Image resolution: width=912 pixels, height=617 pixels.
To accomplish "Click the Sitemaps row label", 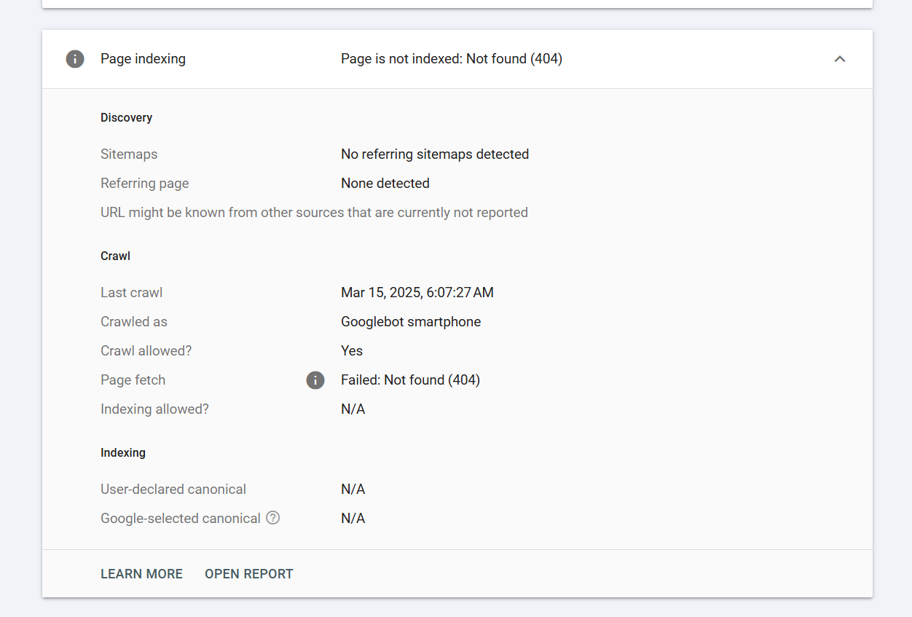I will click(129, 154).
